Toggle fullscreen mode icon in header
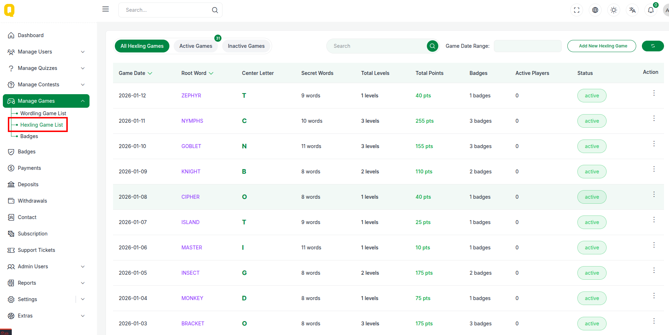The image size is (669, 335). click(577, 10)
